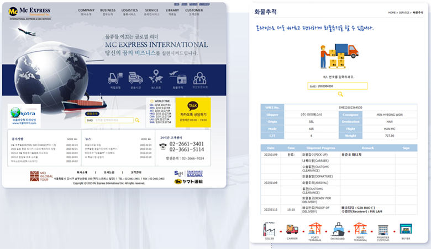
Task: Click the BUYER warehouse icon
Action: pyautogui.click(x=406, y=229)
